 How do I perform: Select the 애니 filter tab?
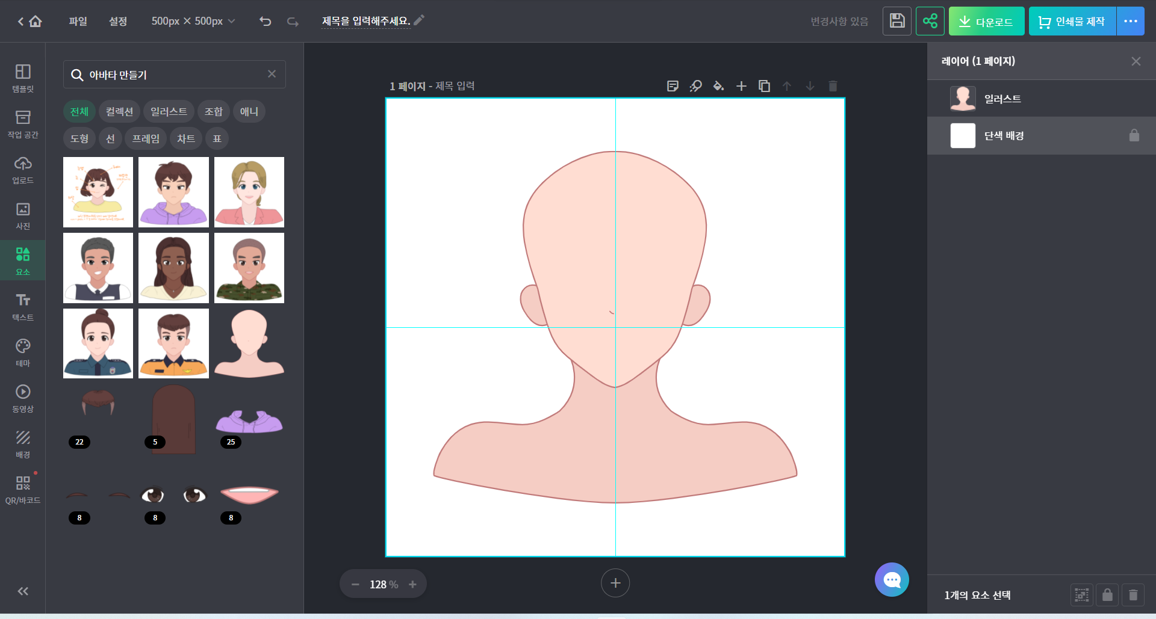point(249,111)
